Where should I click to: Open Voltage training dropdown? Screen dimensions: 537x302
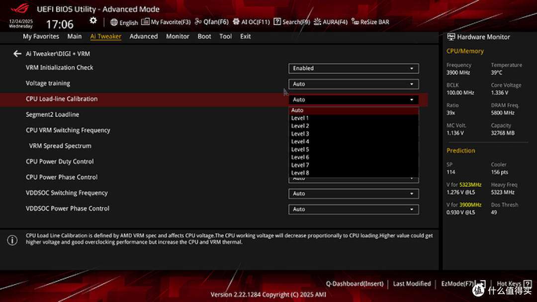tap(354, 84)
